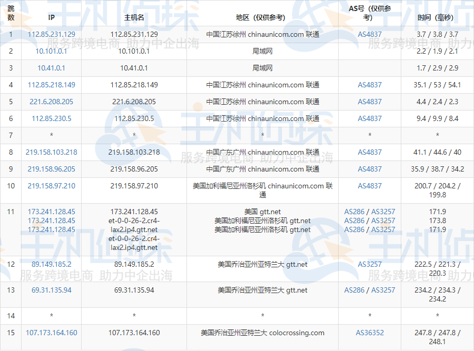
Task: Select IP 112.85.218.149 on hop 4
Action: click(x=51, y=85)
